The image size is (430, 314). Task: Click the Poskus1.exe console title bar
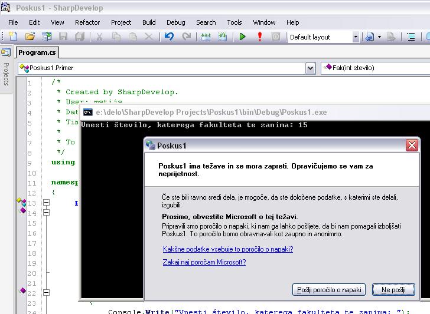point(255,112)
